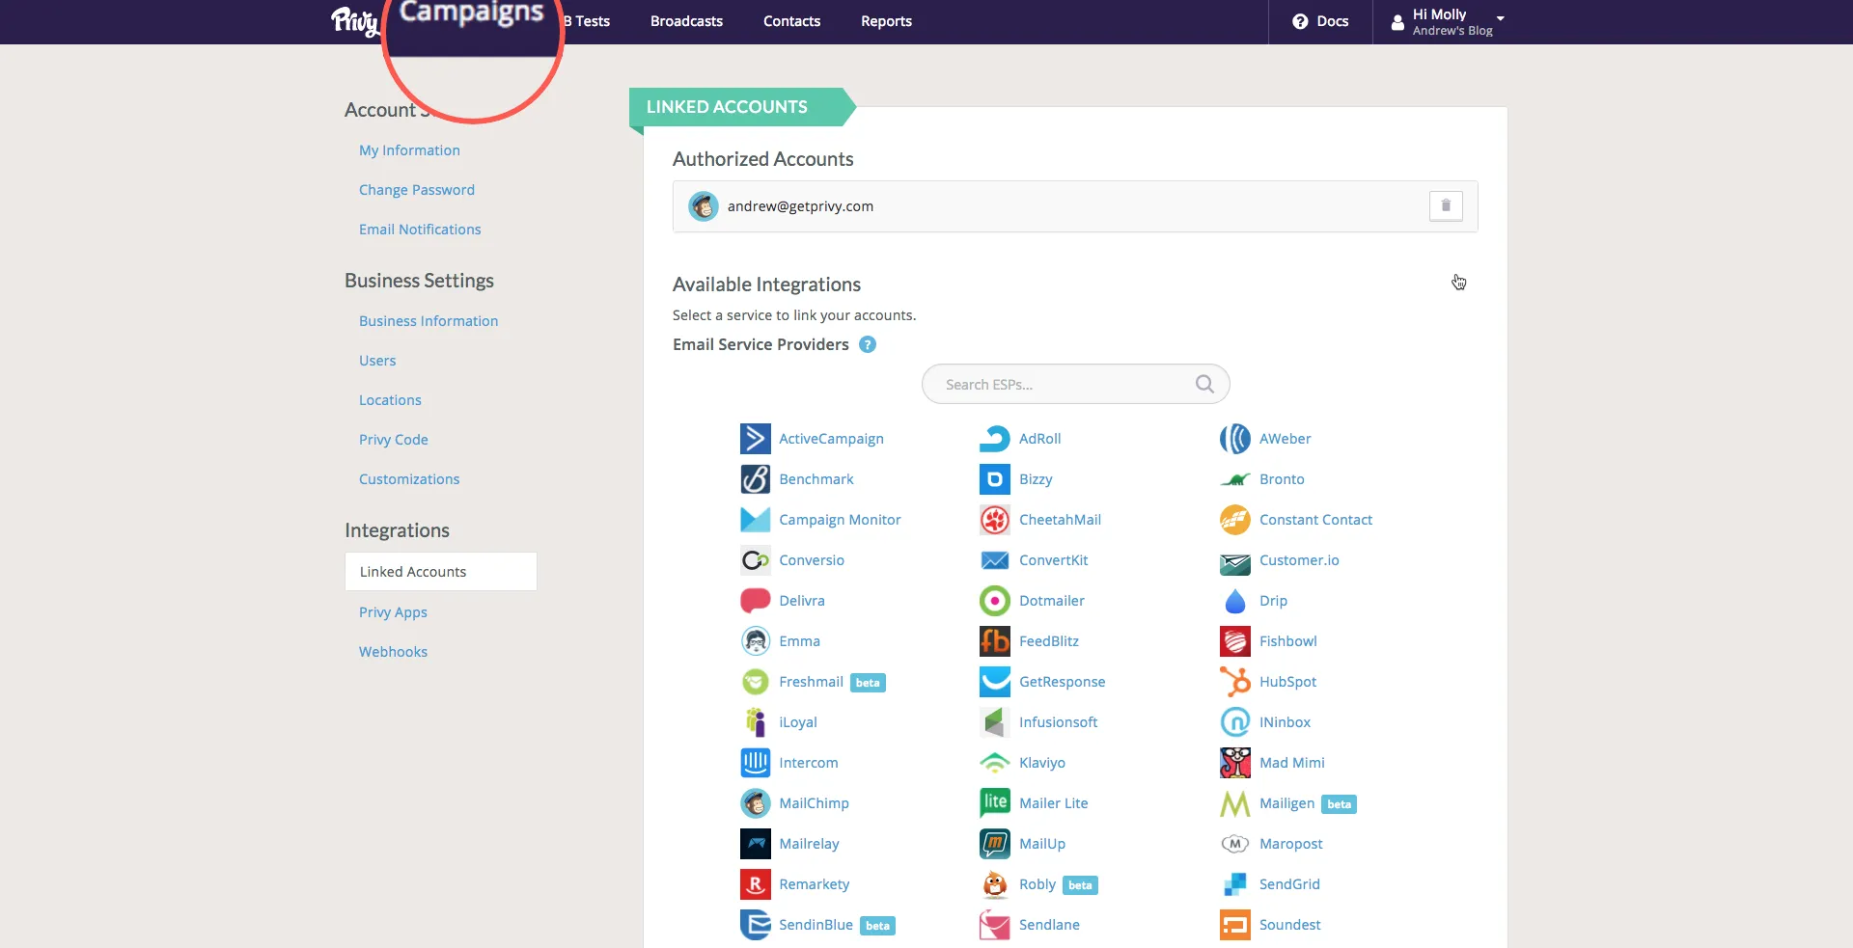Select the SendinBlue integration link
The width and height of the screenshot is (1853, 948).
pyautogui.click(x=816, y=925)
